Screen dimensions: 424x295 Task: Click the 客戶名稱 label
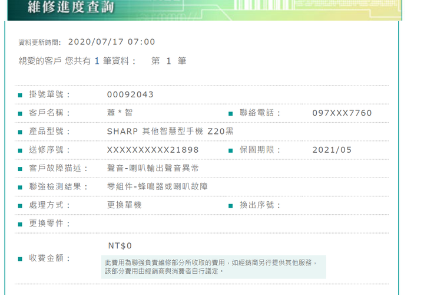click(x=49, y=113)
